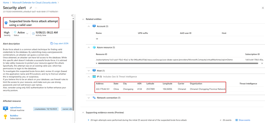
Task: Open the BuildEnv subscription link
Action: [14, 116]
